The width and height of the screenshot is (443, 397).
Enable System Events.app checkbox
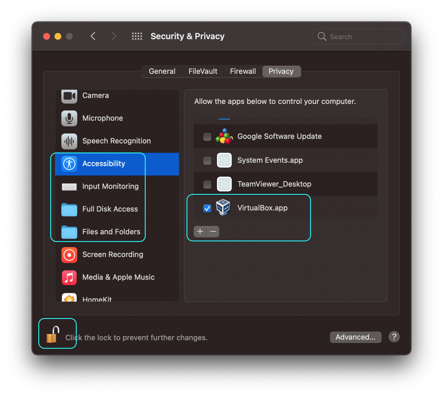tap(207, 160)
